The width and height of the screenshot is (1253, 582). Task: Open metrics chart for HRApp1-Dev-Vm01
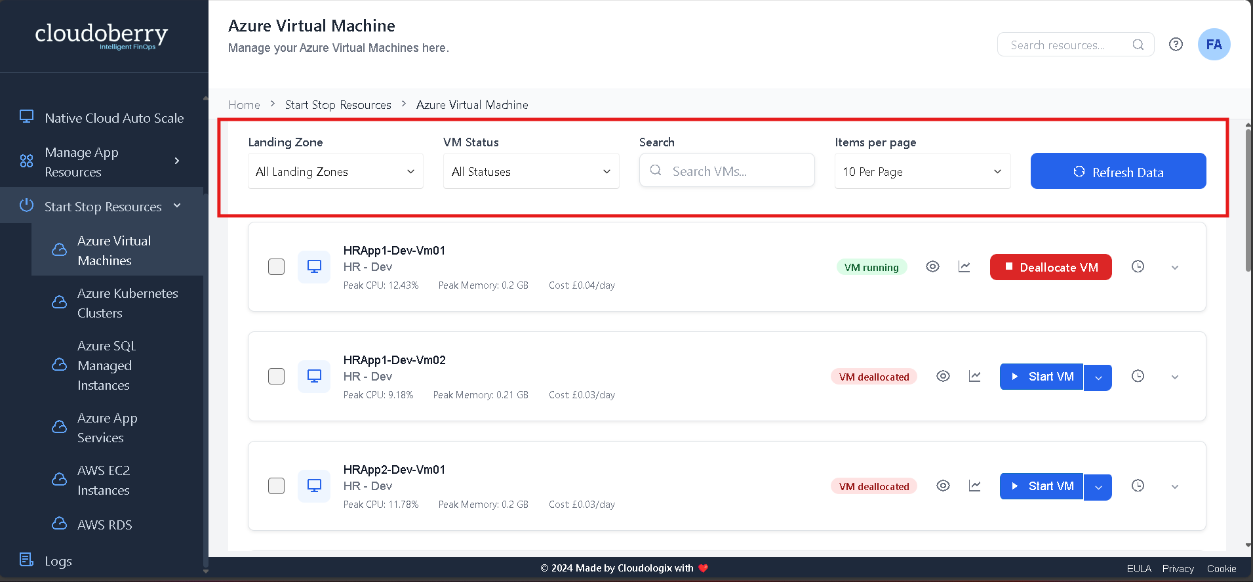tap(964, 266)
